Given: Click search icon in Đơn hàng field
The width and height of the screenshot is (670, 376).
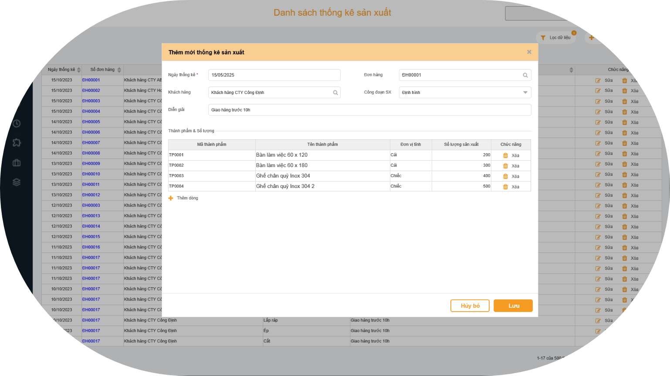Looking at the screenshot, I should click(525, 75).
